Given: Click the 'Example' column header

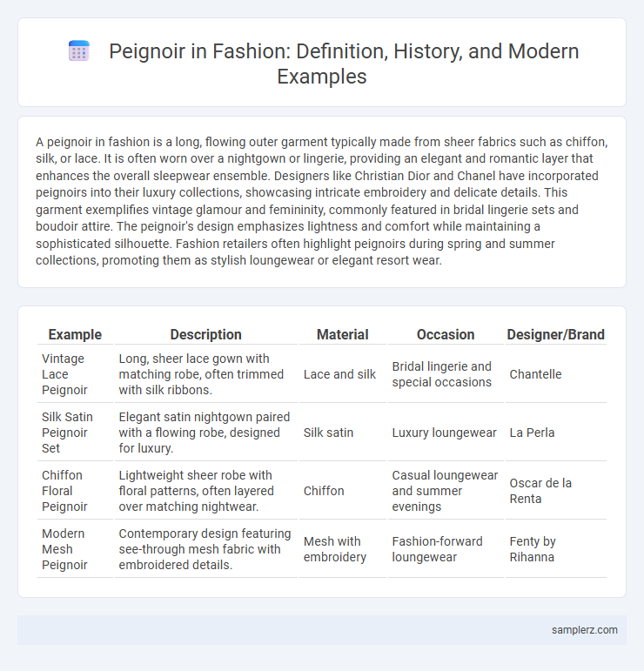Looking at the screenshot, I should click(75, 335).
